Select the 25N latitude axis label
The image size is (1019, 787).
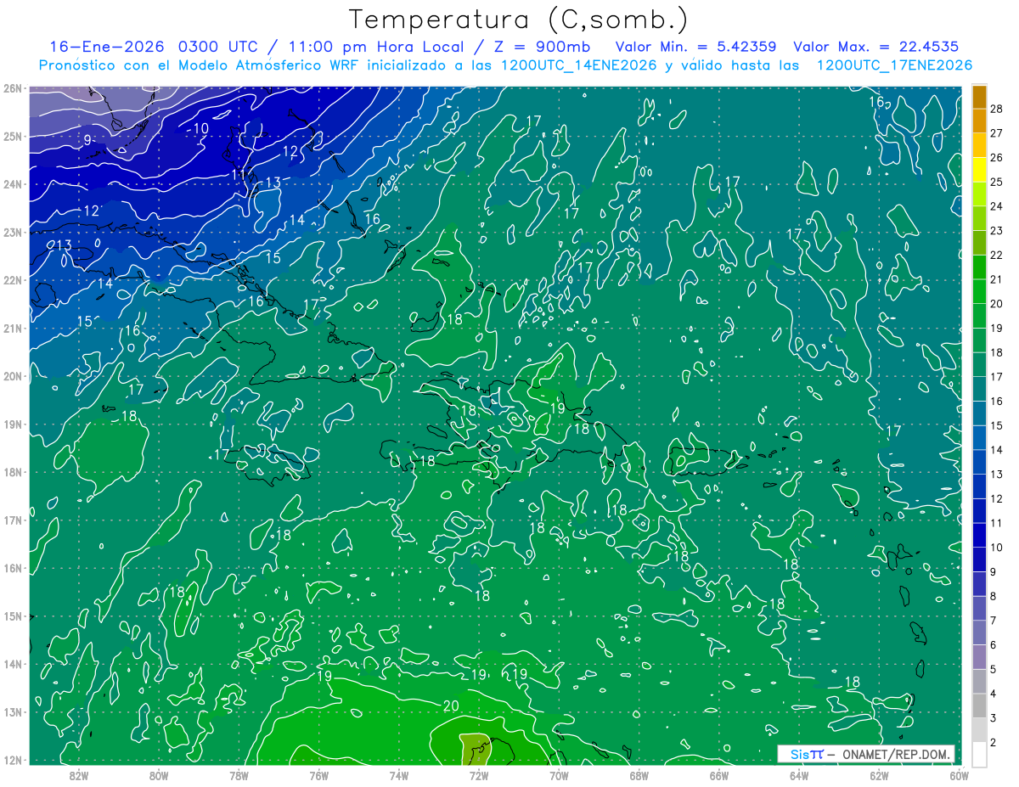pyautogui.click(x=12, y=136)
